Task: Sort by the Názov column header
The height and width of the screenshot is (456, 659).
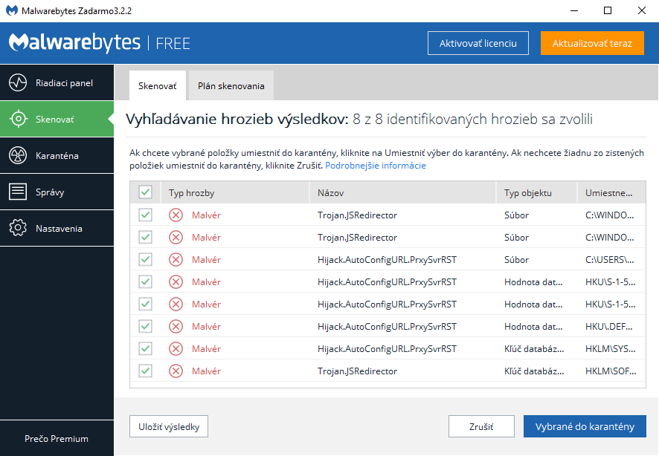Action: point(330,193)
